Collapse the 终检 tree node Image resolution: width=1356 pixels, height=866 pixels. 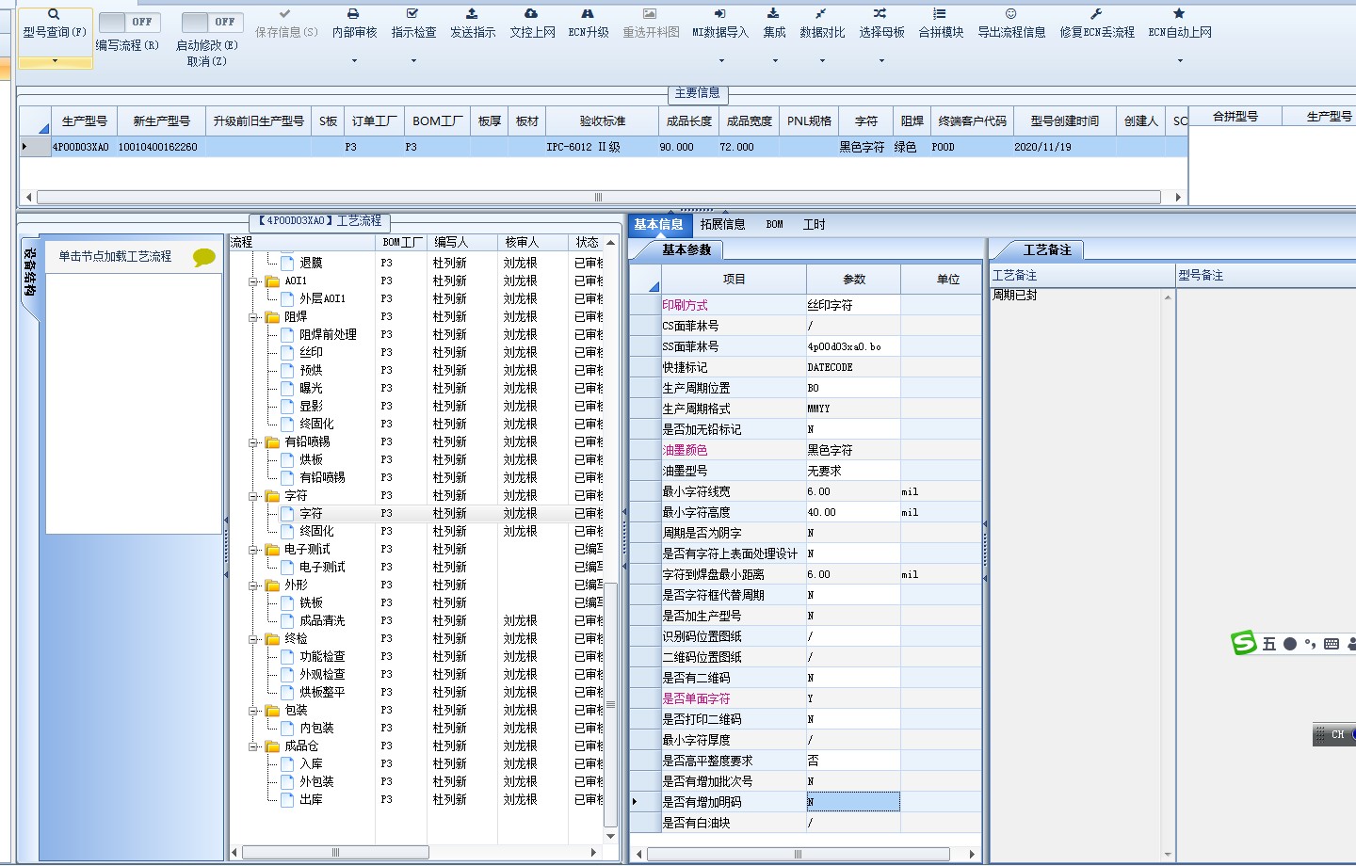[x=253, y=639]
